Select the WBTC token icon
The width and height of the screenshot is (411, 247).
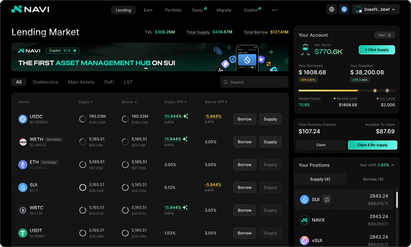(x=23, y=210)
